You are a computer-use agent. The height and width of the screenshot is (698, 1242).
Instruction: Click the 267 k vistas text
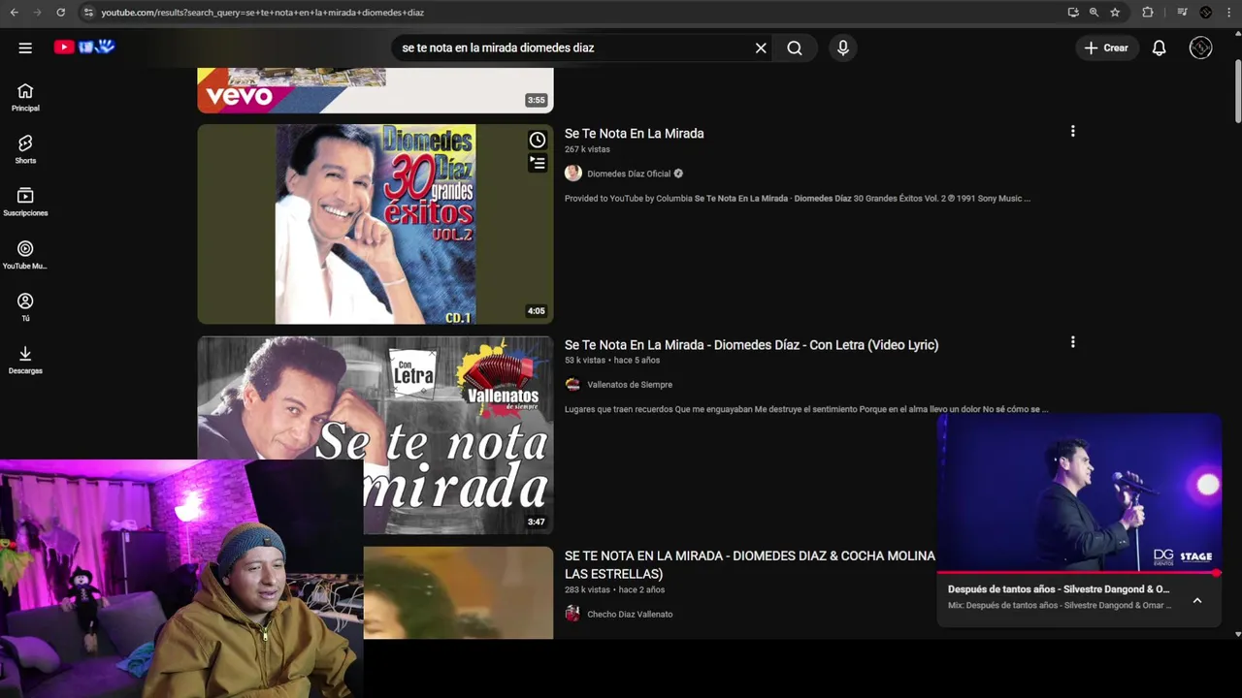587,149
